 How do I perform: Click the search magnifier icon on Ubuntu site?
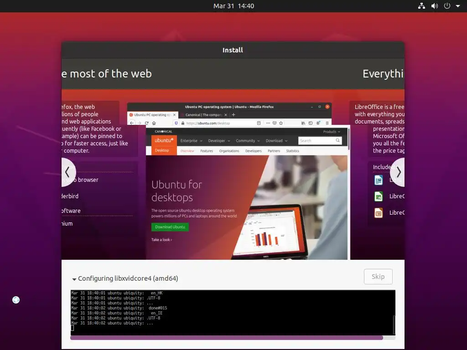(x=338, y=140)
